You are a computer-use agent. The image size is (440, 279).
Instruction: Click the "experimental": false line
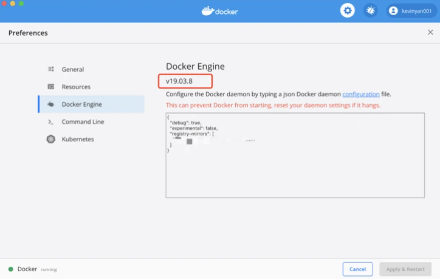[194, 129]
